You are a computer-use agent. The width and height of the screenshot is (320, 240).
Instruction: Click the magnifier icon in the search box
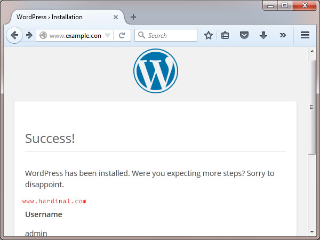[141, 35]
